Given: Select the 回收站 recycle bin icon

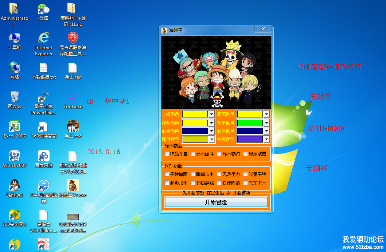Looking at the screenshot, I should point(14,100).
